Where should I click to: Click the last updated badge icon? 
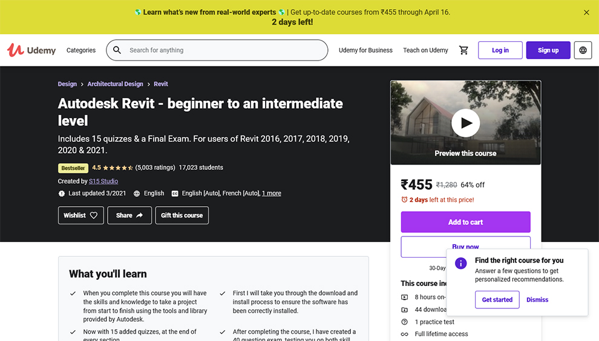coord(62,193)
